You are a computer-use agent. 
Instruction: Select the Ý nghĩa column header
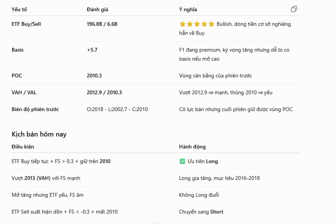point(188,9)
